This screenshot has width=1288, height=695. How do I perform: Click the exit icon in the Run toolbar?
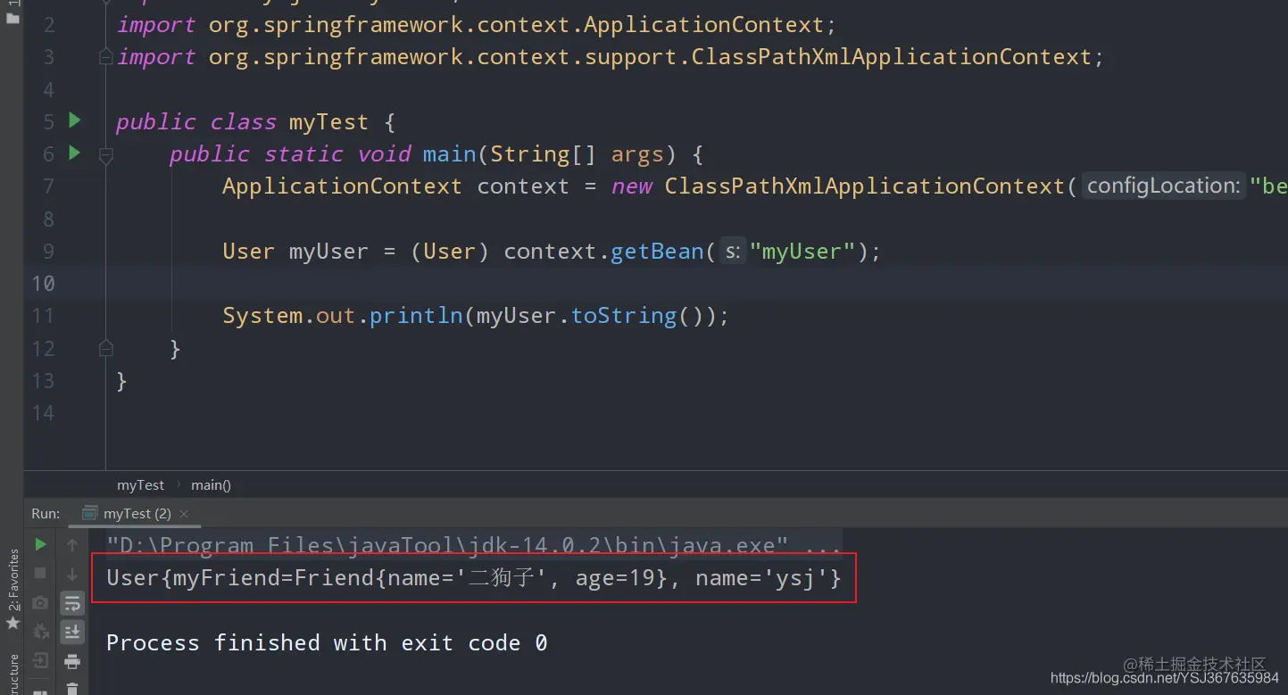click(40, 661)
